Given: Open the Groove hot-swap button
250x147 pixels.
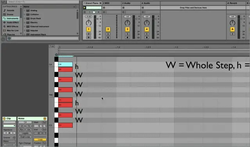Looking at the screenshot, I should 14,138.
